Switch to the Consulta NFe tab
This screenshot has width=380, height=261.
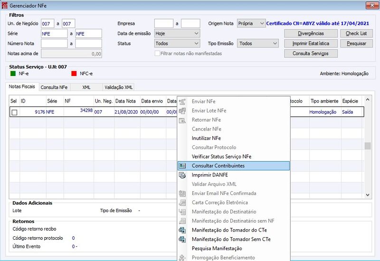point(54,87)
